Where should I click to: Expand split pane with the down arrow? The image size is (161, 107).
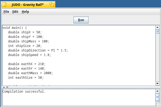click(x=7, y=87)
